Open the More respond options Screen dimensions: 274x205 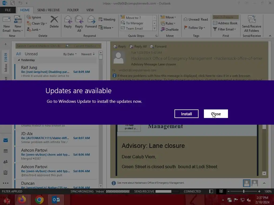point(106,27)
